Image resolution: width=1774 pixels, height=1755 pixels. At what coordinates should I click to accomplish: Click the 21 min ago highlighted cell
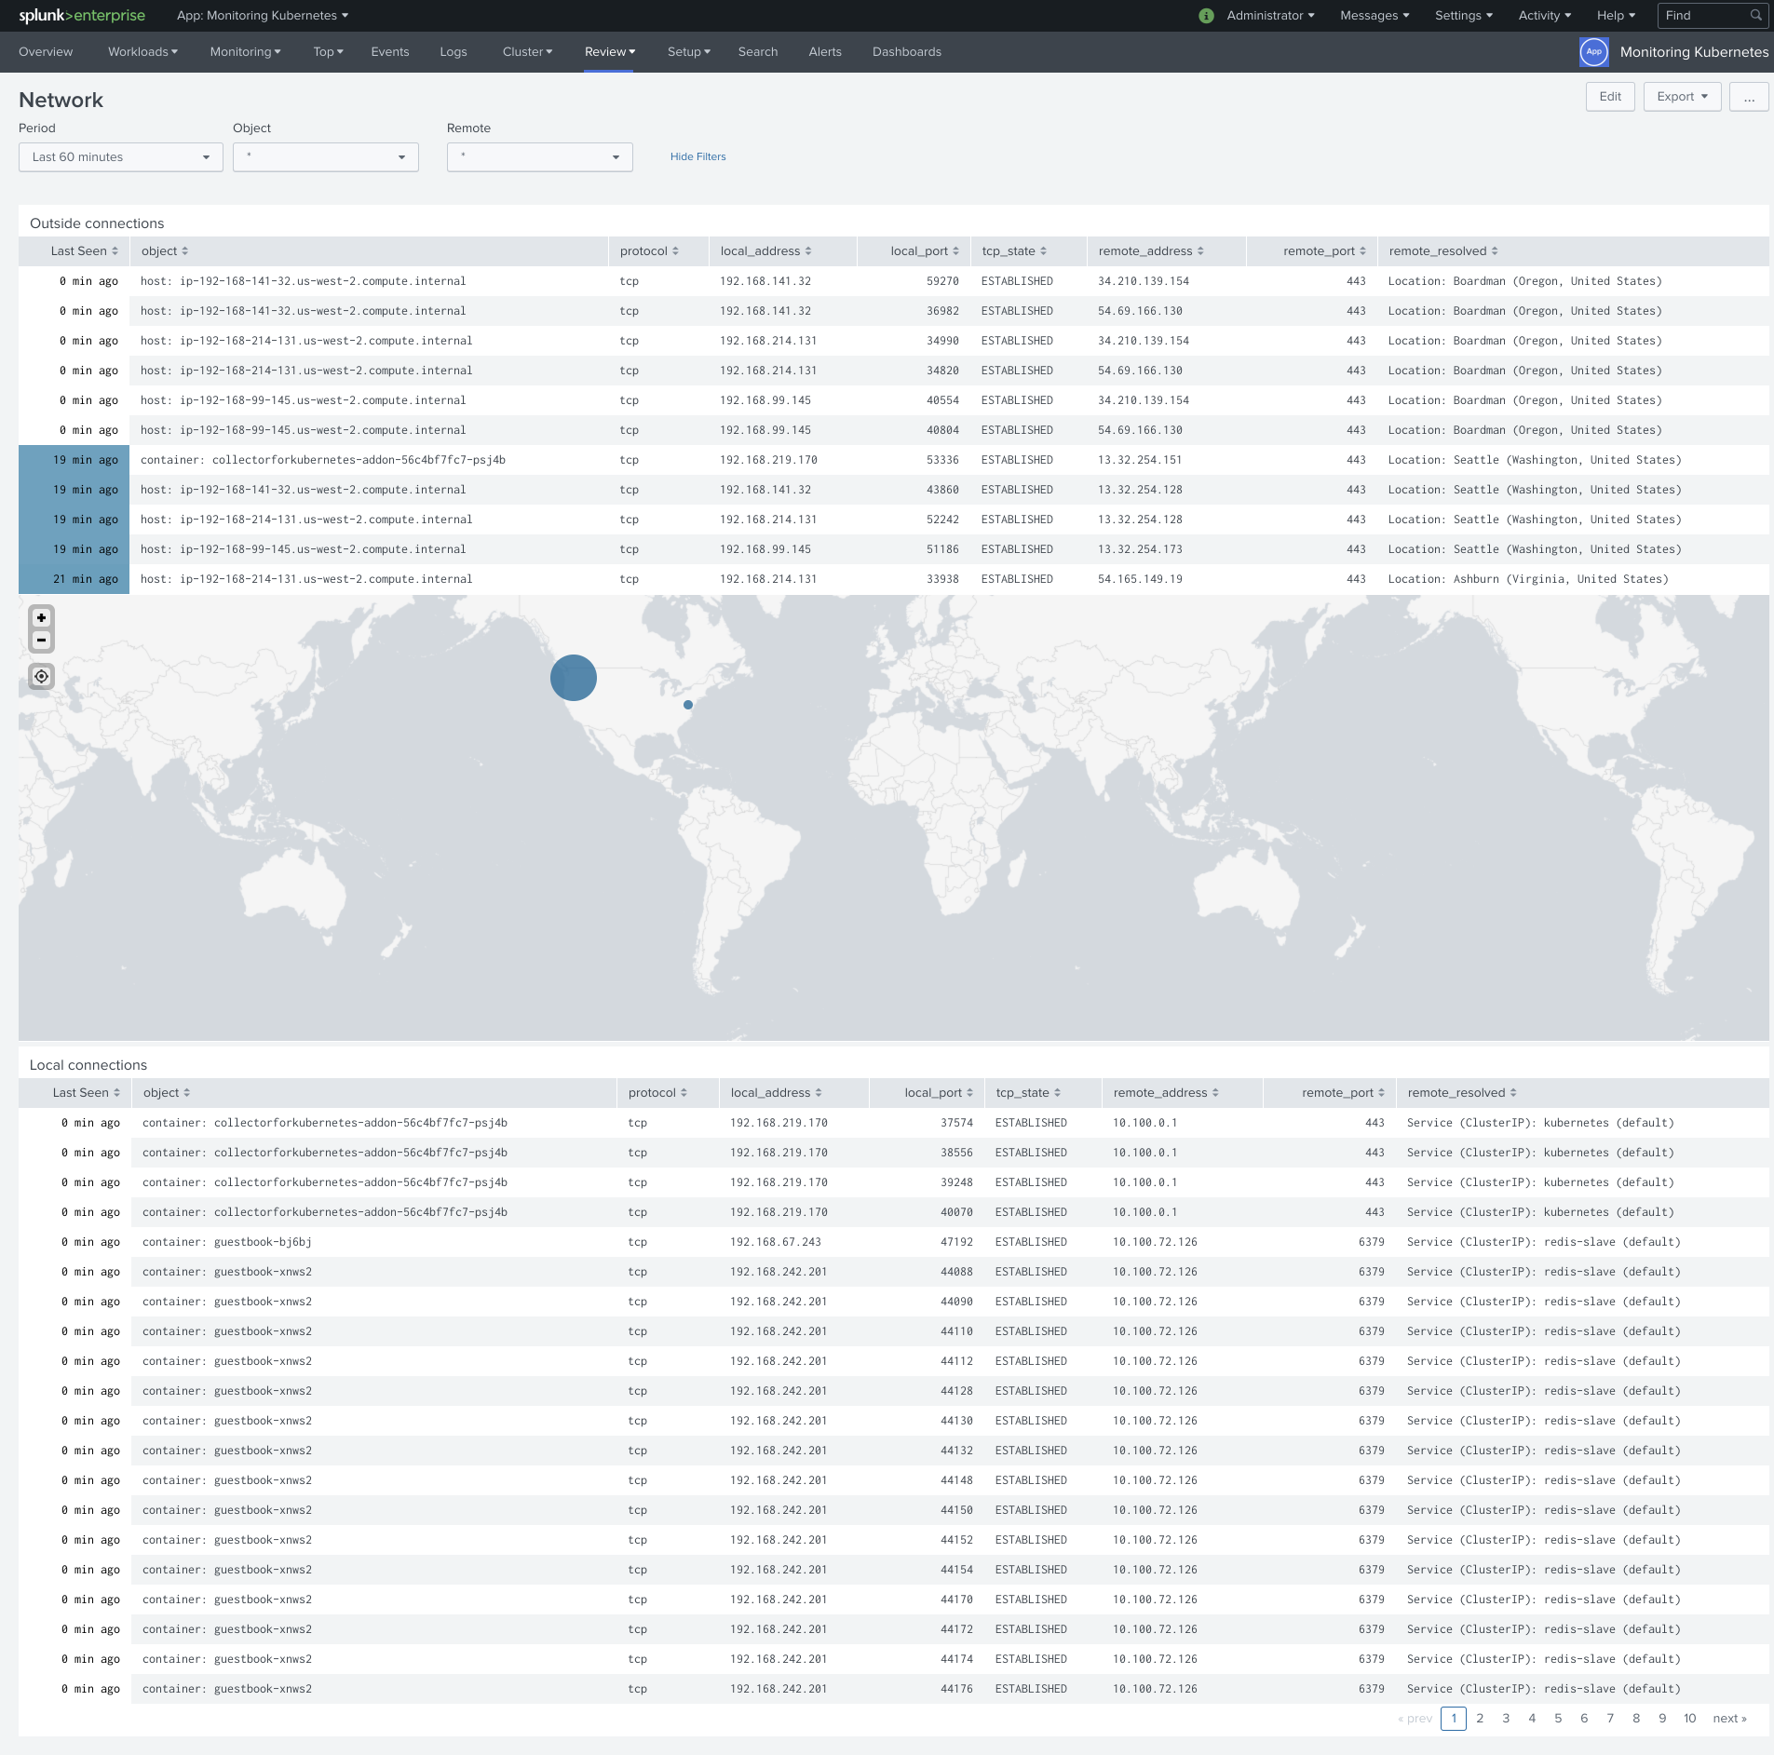(74, 579)
